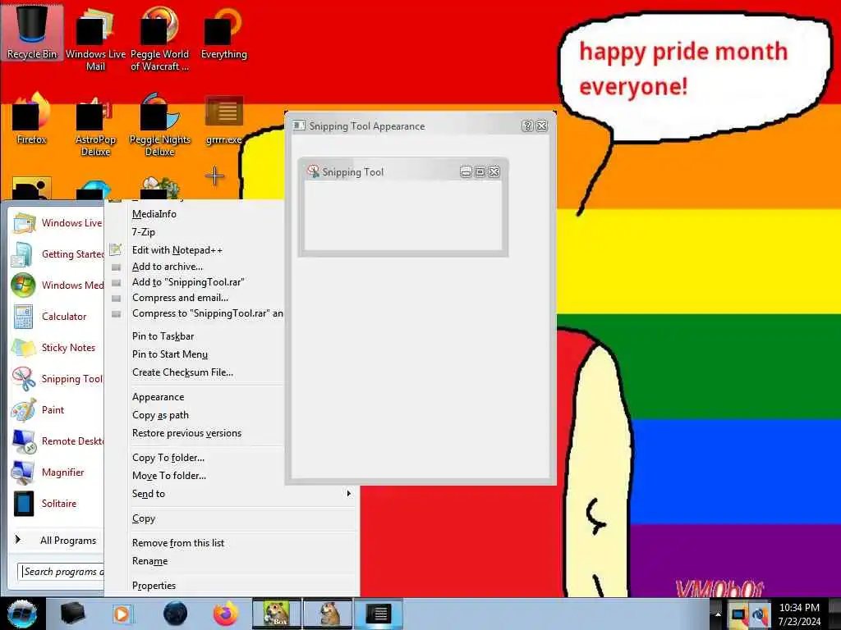Switch to the gopher game taskbar button
The height and width of the screenshot is (630, 841).
pyautogui.click(x=329, y=614)
